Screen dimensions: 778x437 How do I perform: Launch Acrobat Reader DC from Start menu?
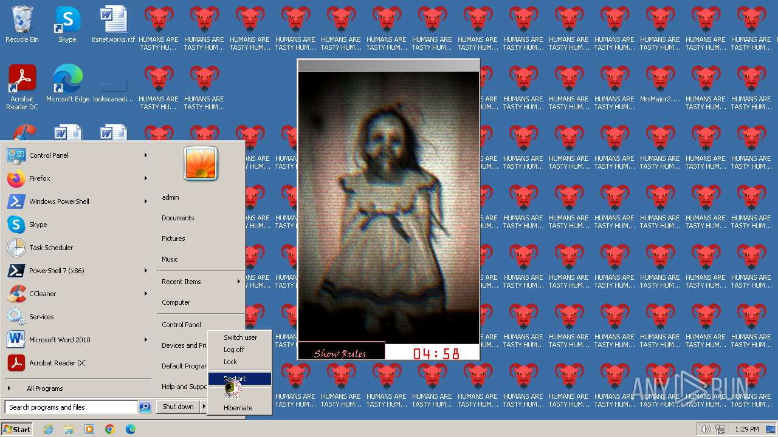coord(77,363)
